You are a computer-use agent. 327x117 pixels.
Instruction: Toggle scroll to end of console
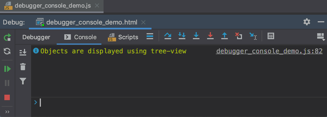pos(23,52)
